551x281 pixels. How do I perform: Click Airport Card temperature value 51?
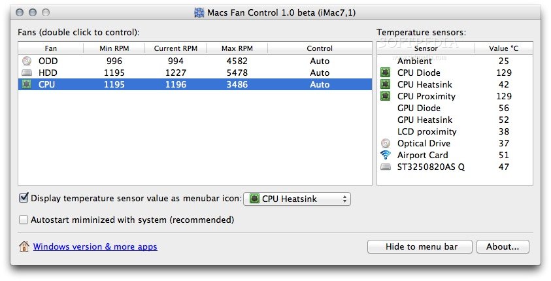(504, 156)
